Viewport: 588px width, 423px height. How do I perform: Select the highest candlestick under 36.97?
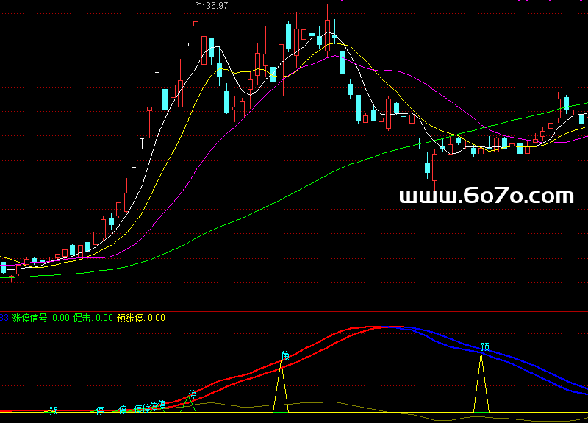tap(196, 22)
